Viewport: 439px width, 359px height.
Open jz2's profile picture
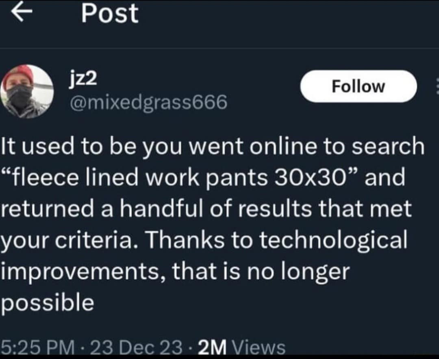tap(28, 91)
